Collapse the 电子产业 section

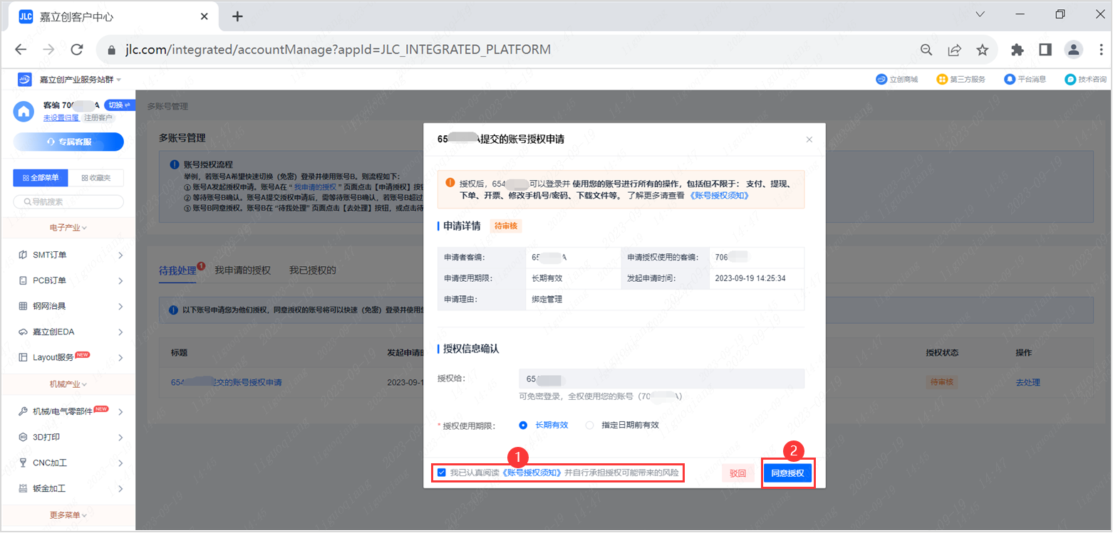point(68,228)
